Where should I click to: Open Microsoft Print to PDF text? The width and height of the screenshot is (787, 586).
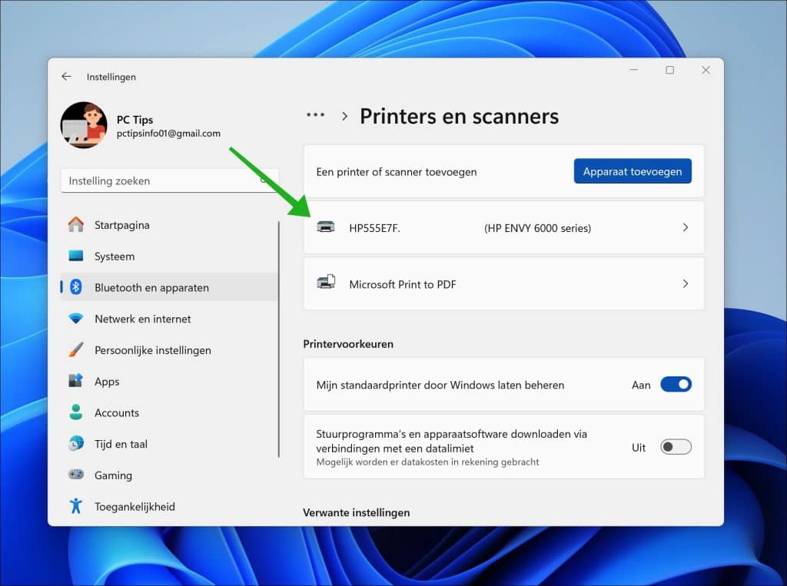[403, 284]
